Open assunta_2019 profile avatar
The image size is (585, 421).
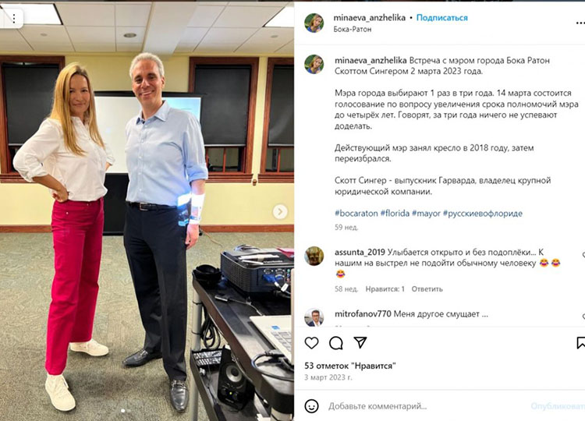(314, 256)
